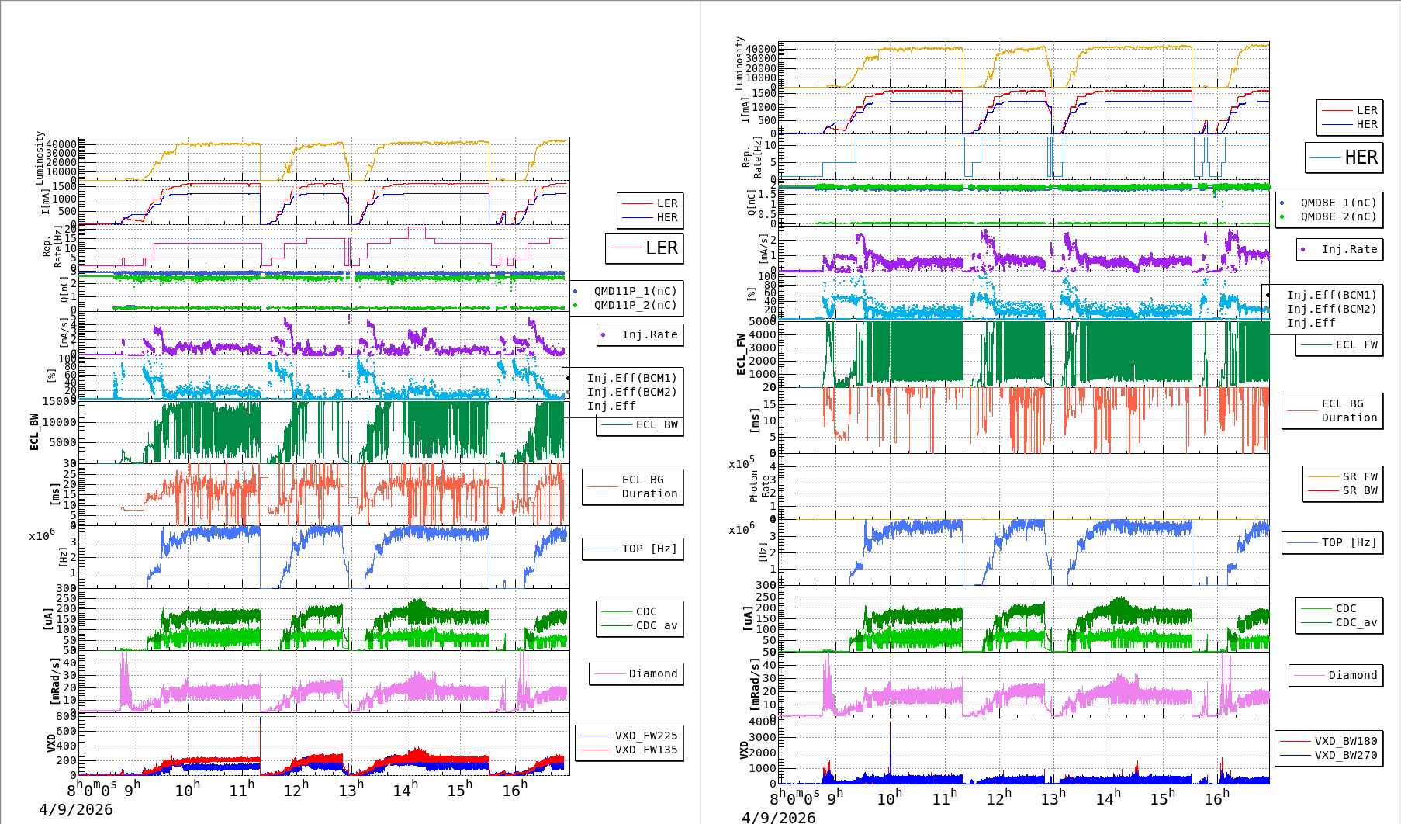Click the Inj.Eff(BCM1) entry in left plot legend
Screen dimensions: 1401x824
tap(631, 378)
